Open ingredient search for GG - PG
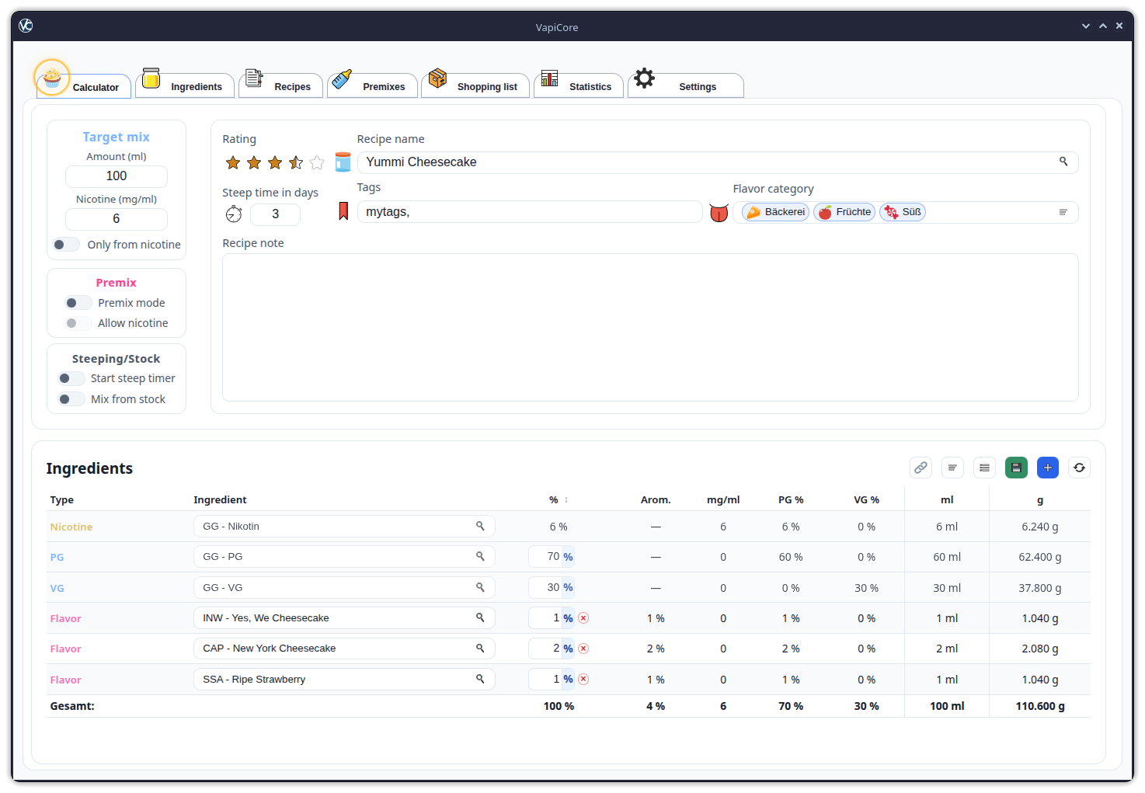Screen dimensions: 1145x793 (480, 556)
